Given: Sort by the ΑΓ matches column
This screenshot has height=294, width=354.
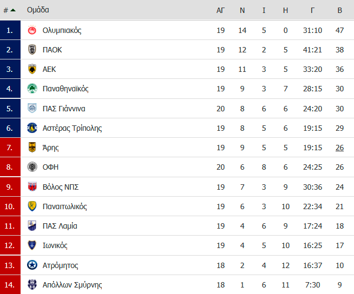Looking at the screenshot, I should point(220,10).
